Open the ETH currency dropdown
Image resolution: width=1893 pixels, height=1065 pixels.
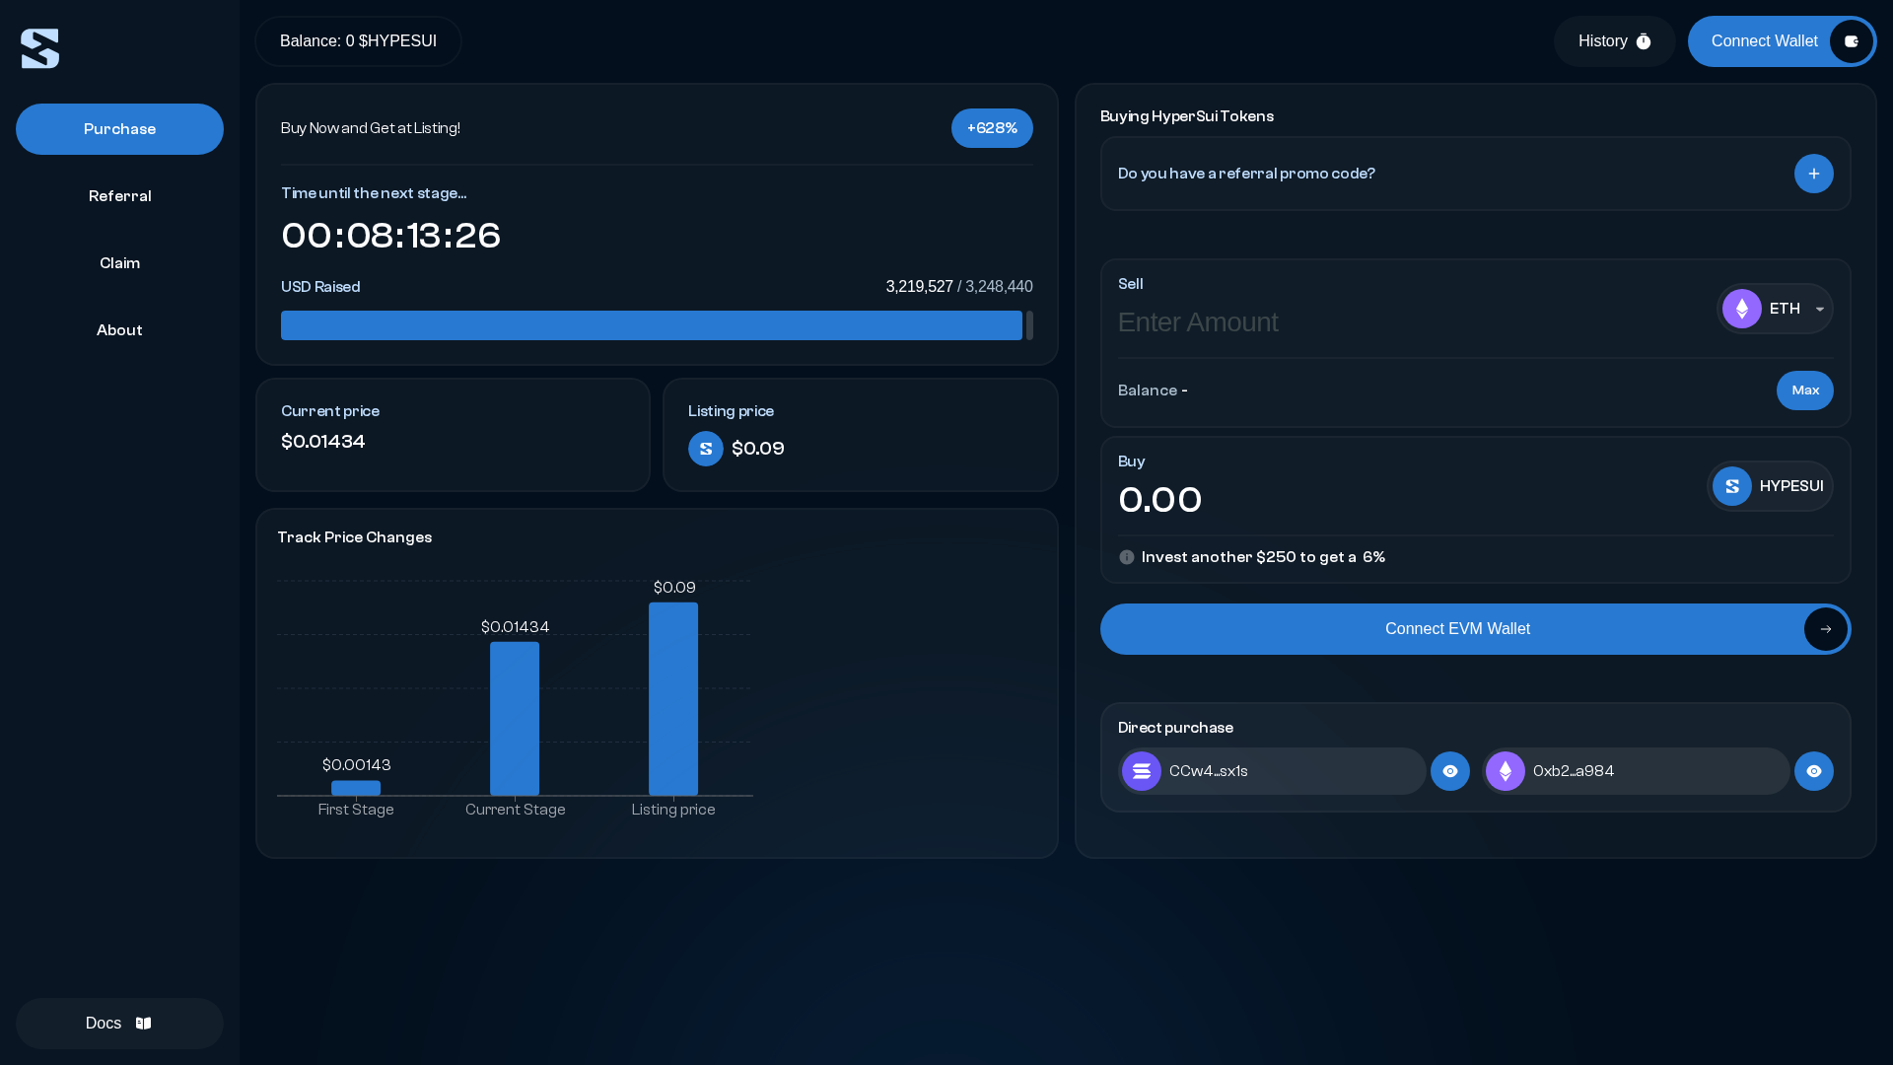click(1775, 309)
